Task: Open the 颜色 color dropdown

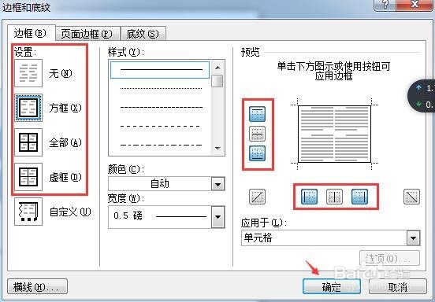Action: point(217,184)
